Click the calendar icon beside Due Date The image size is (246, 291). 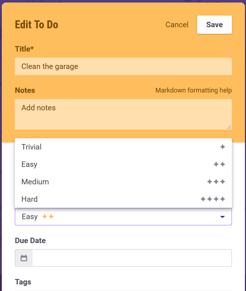(x=24, y=258)
